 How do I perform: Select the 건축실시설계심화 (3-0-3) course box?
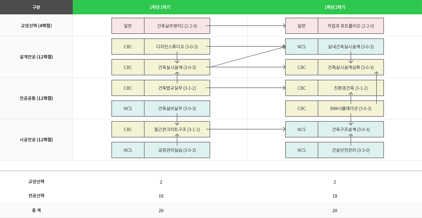click(x=351, y=67)
